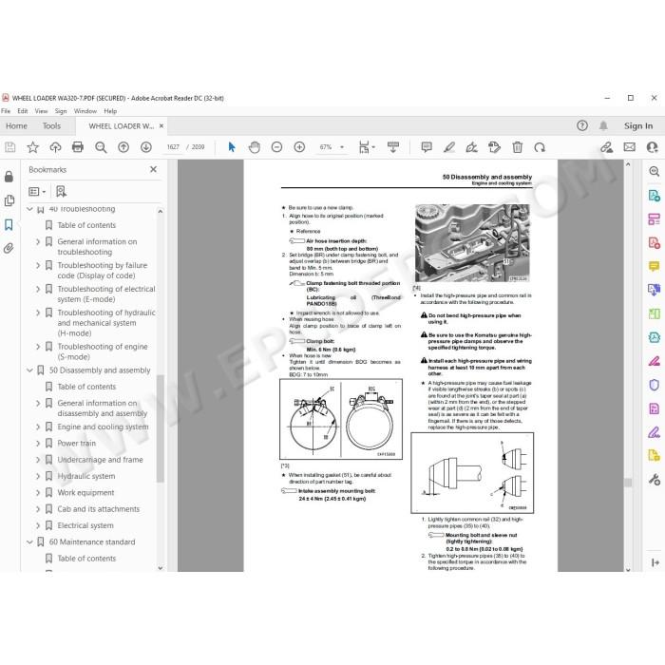Add to starred files icon
The image size is (665, 665).
pos(32,147)
